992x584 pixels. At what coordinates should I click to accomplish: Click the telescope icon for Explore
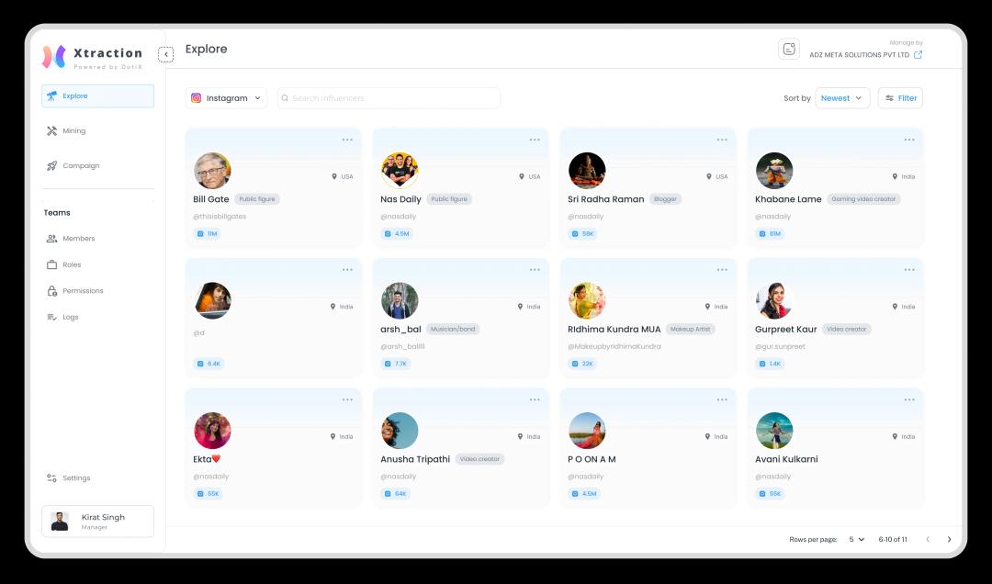(51, 96)
